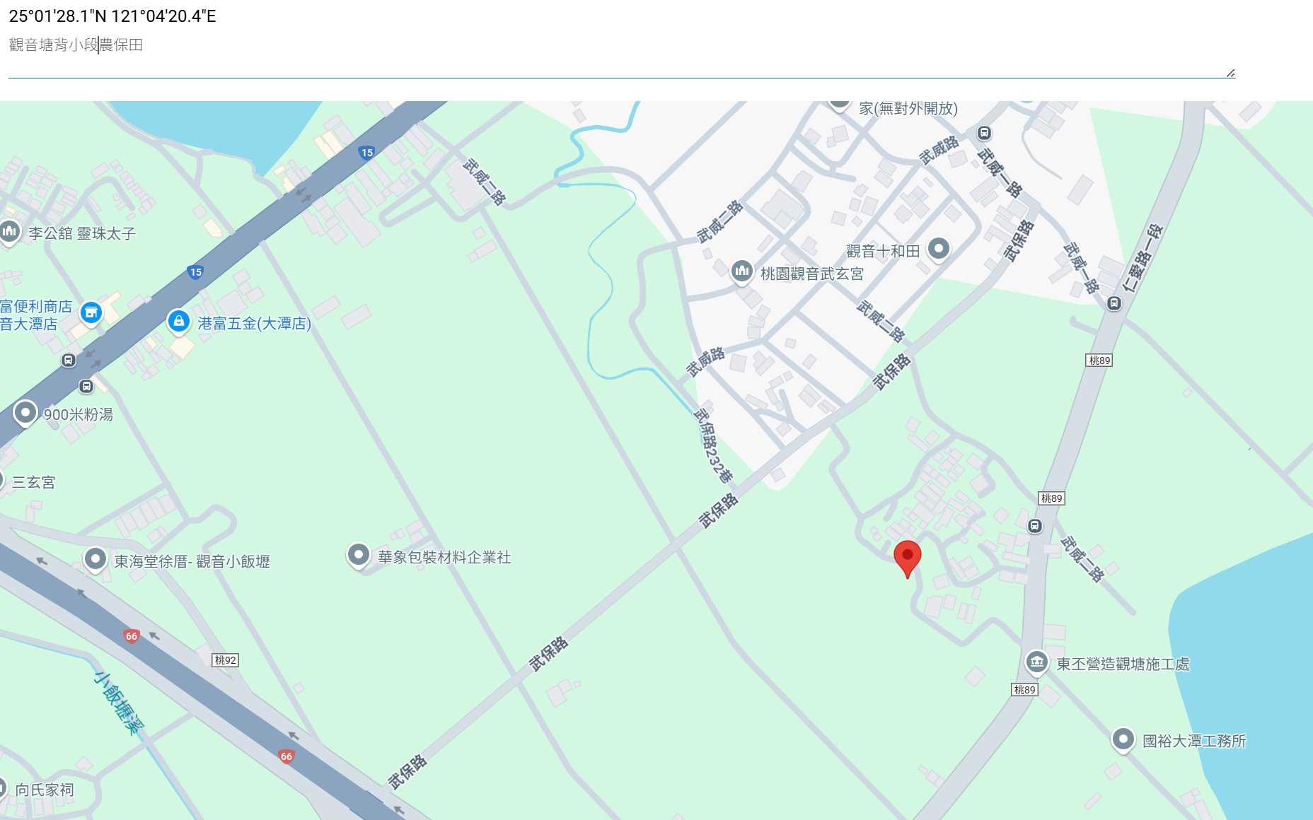The height and width of the screenshot is (820, 1313).
Task: Select the 東海堂徐厝- 觀音小飯壢 marker
Action: (95, 559)
